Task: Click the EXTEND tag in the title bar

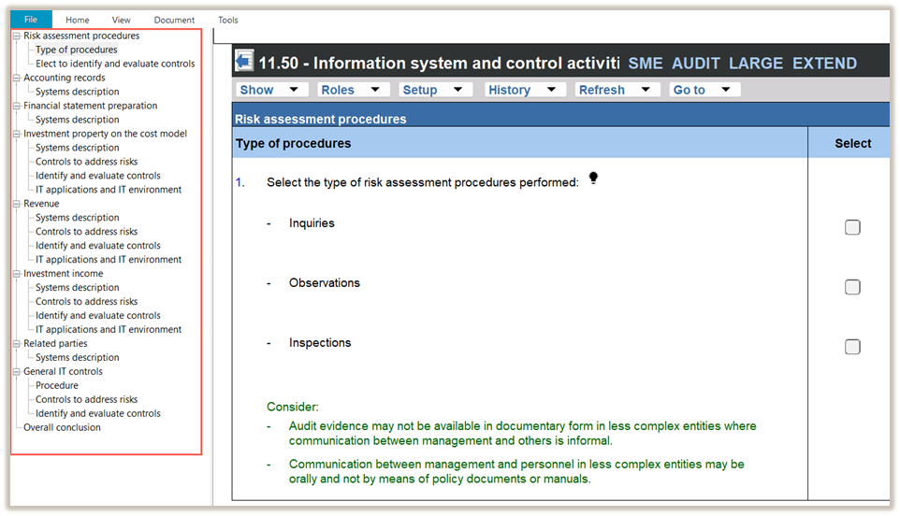Action: click(x=824, y=63)
